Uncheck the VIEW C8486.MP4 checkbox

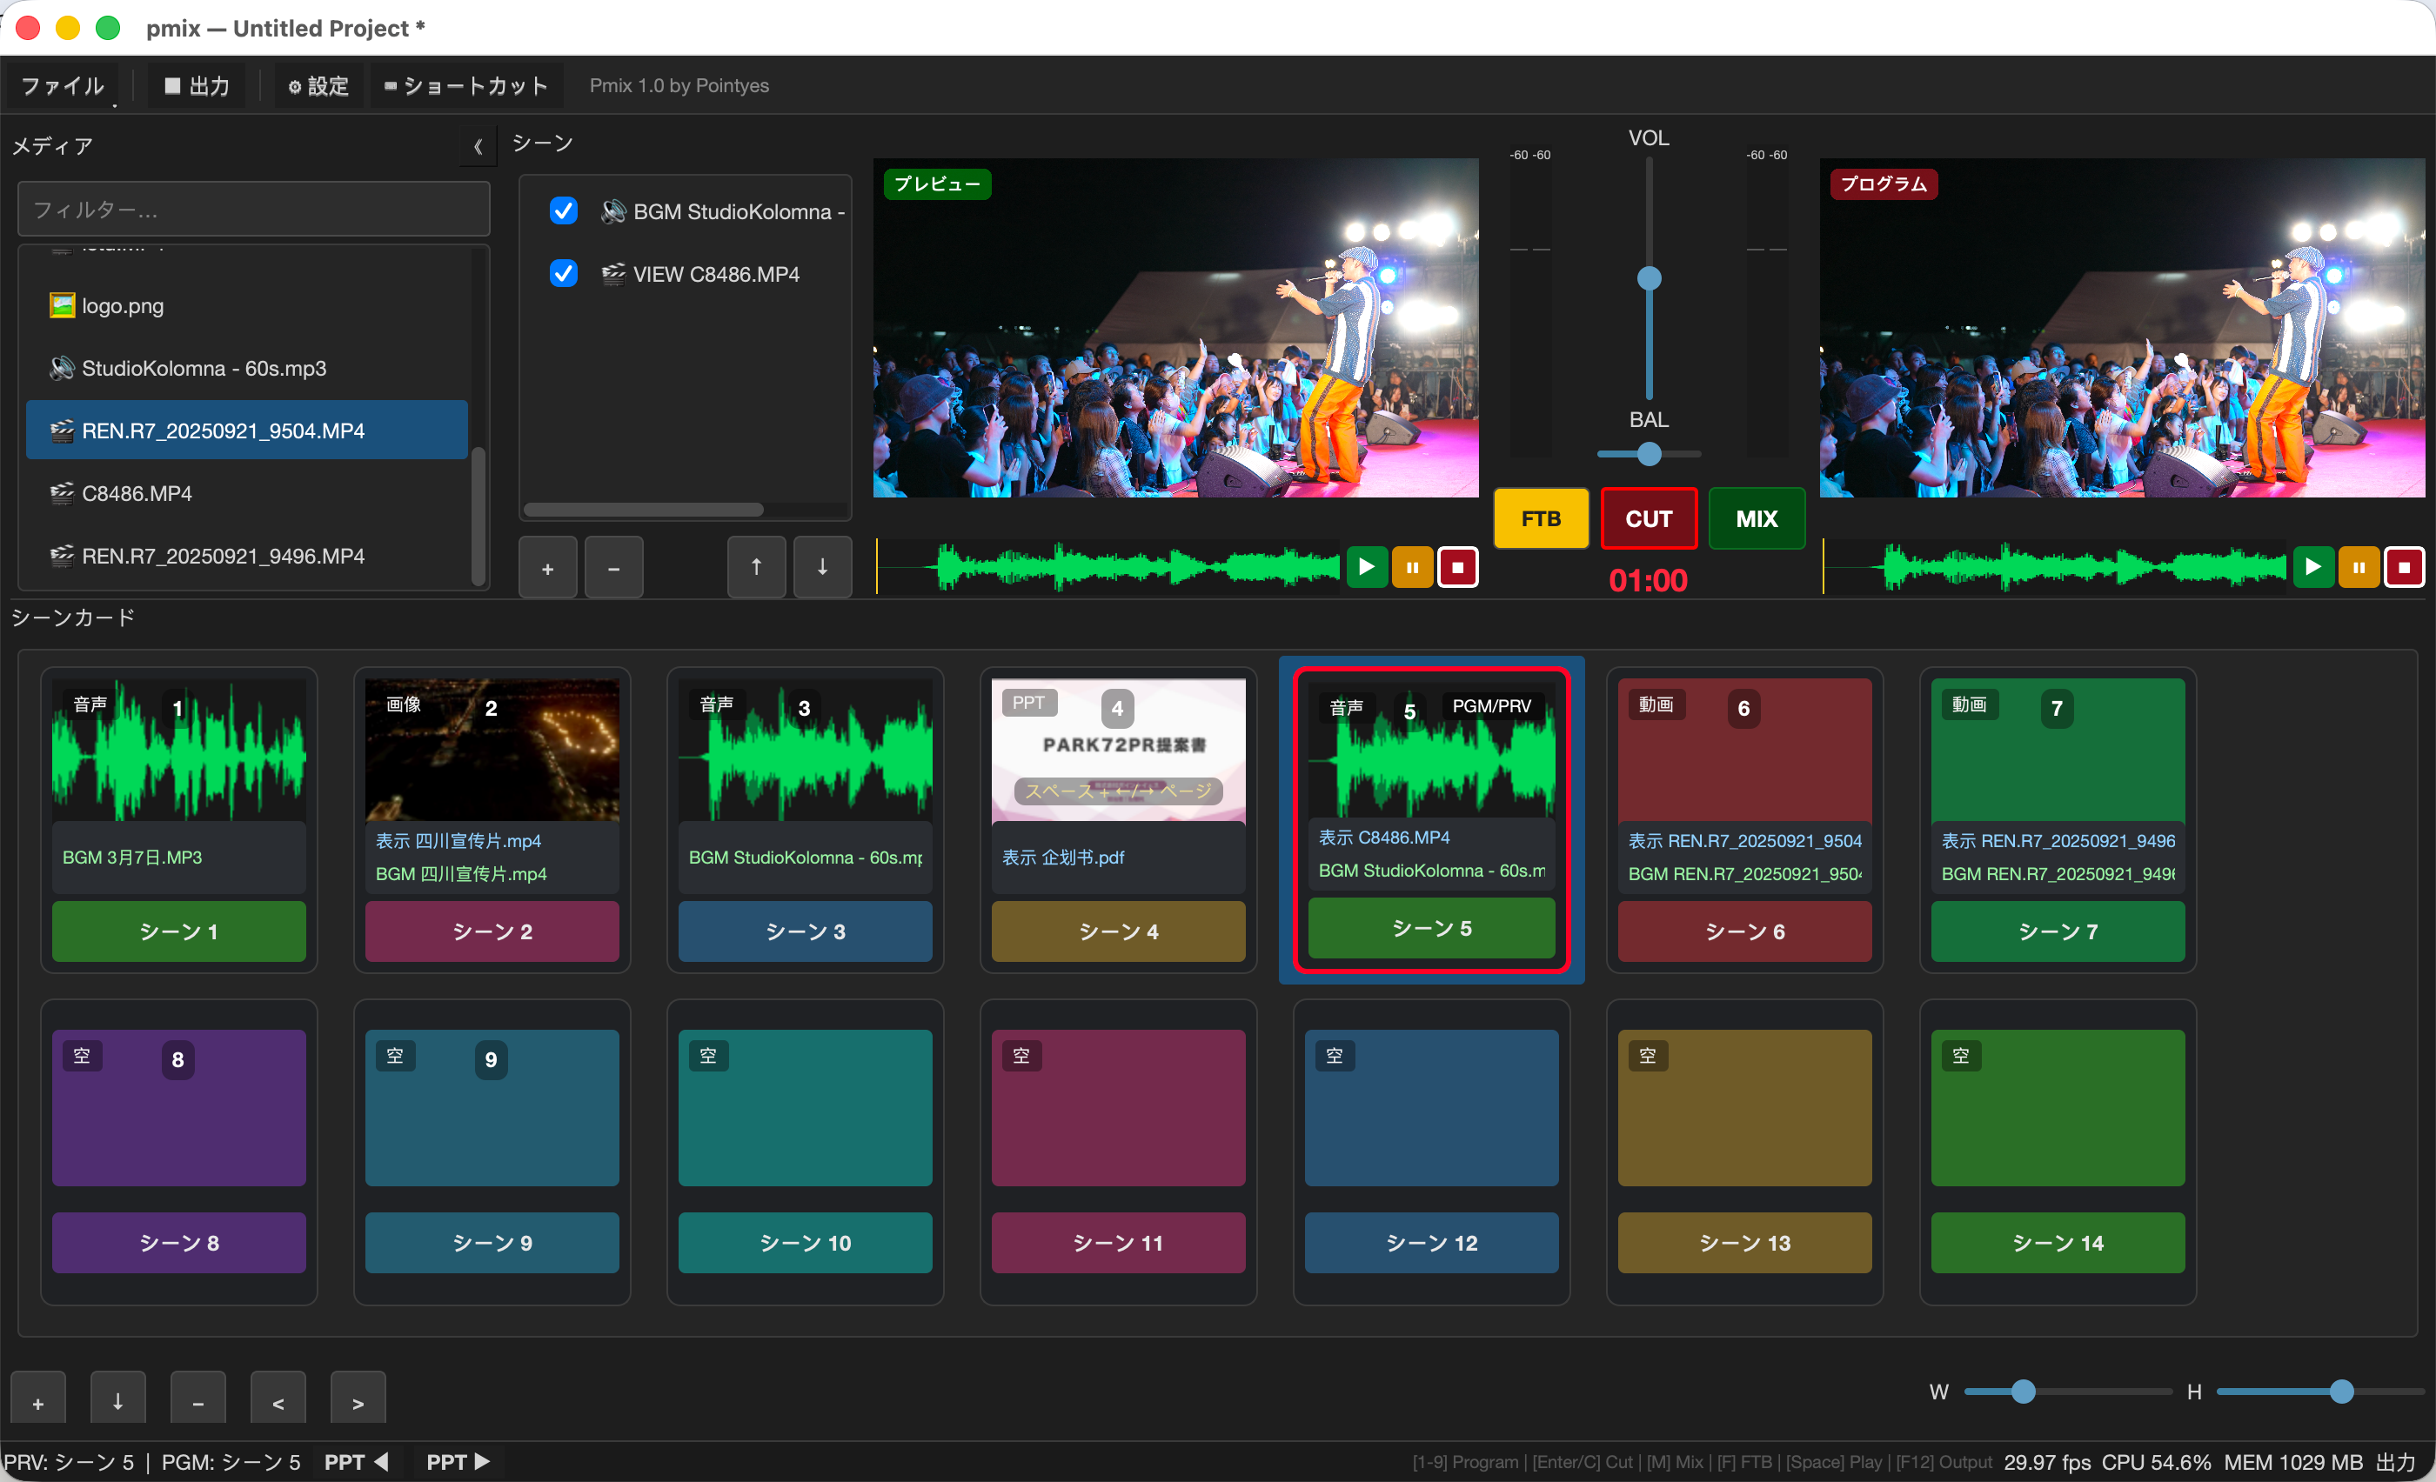[564, 274]
